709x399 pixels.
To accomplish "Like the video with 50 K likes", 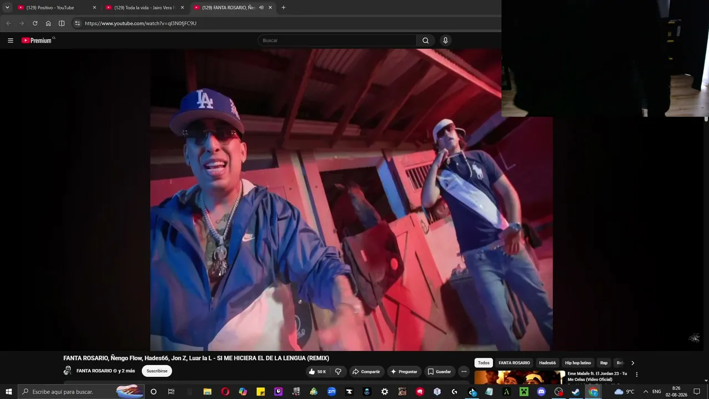I will 317,371.
